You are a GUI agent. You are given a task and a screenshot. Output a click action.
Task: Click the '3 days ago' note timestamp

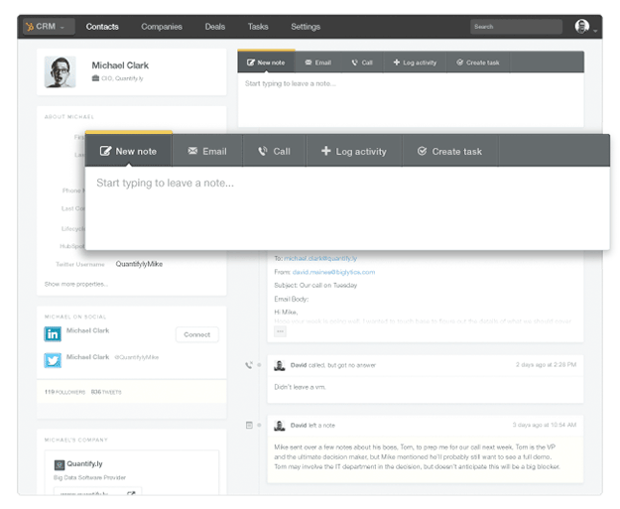click(x=545, y=425)
